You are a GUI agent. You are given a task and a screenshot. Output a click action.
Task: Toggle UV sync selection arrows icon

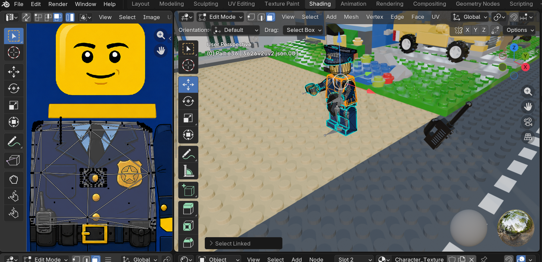pyautogui.click(x=26, y=17)
